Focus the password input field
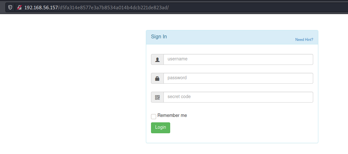 pos(238,79)
